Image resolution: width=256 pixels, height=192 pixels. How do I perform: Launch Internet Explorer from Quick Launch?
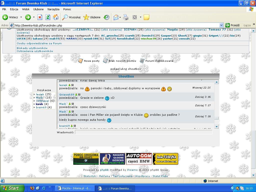point(43,188)
